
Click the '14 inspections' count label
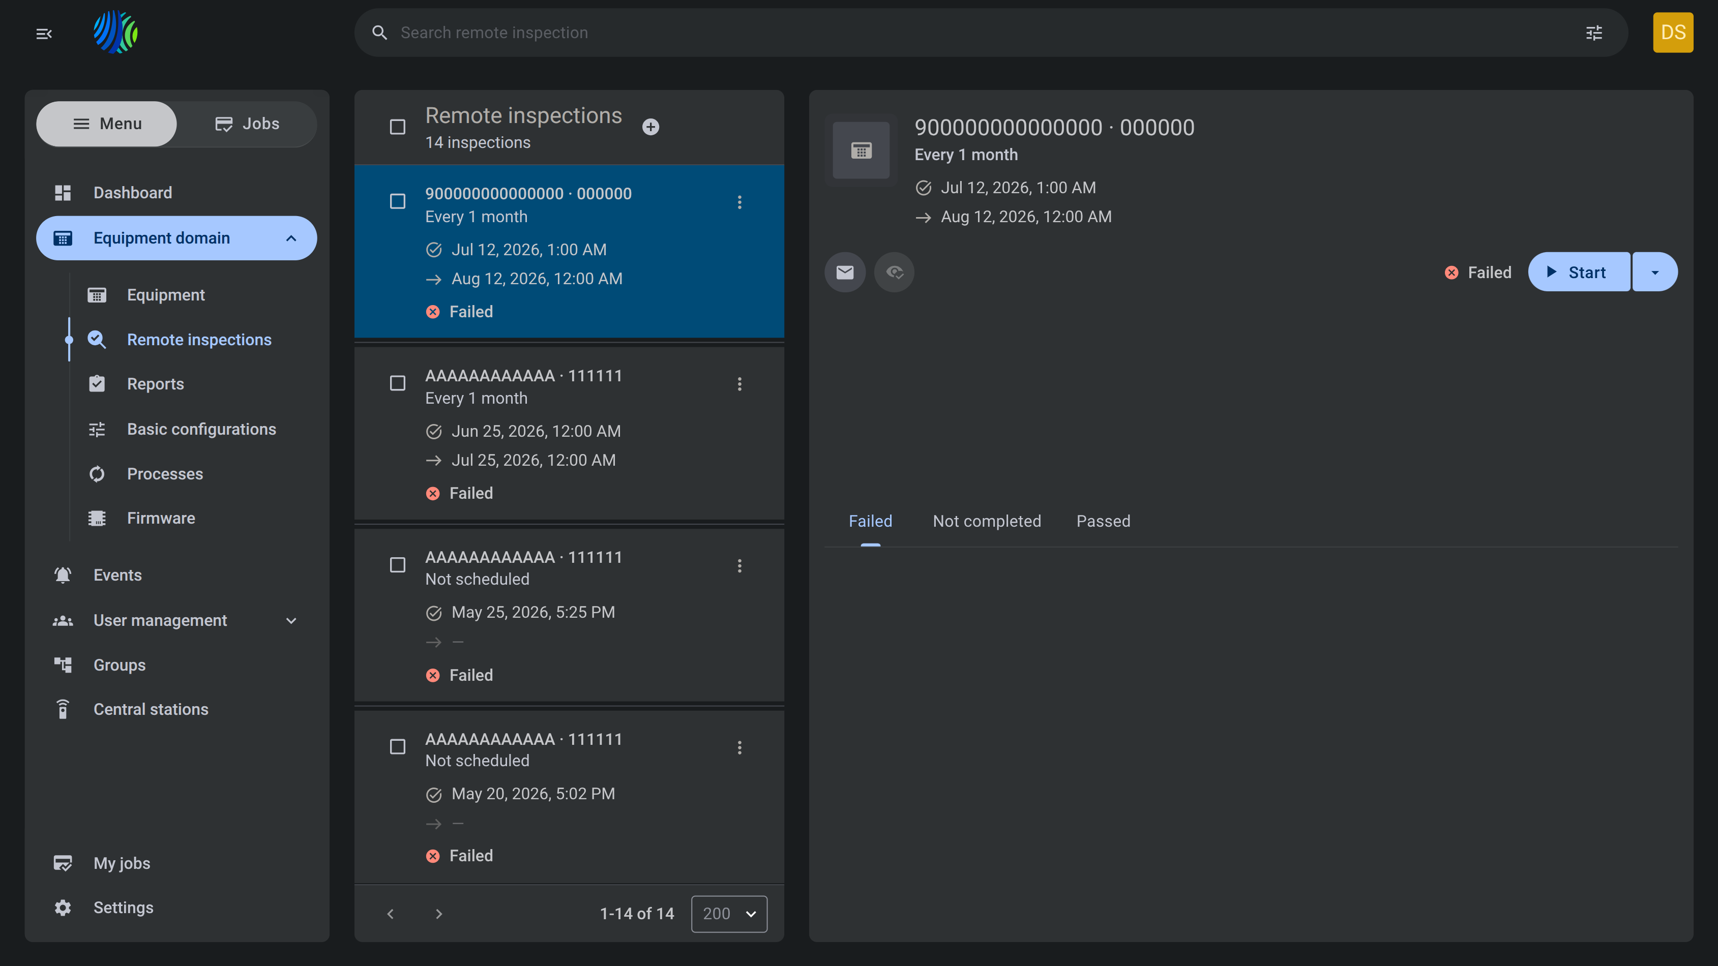point(478,143)
